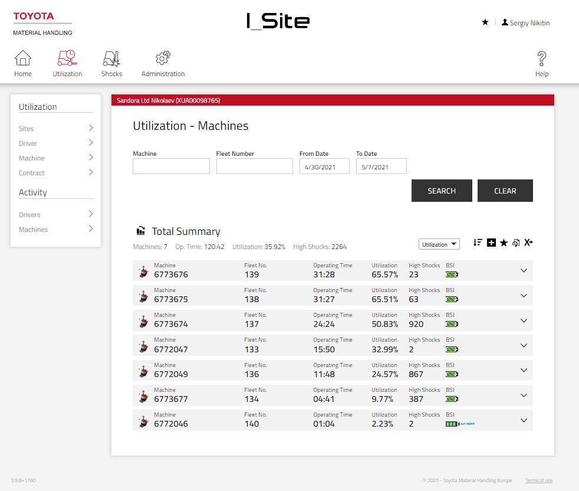
Task: Expand Contract in the Utilization menu
Action: [56, 173]
